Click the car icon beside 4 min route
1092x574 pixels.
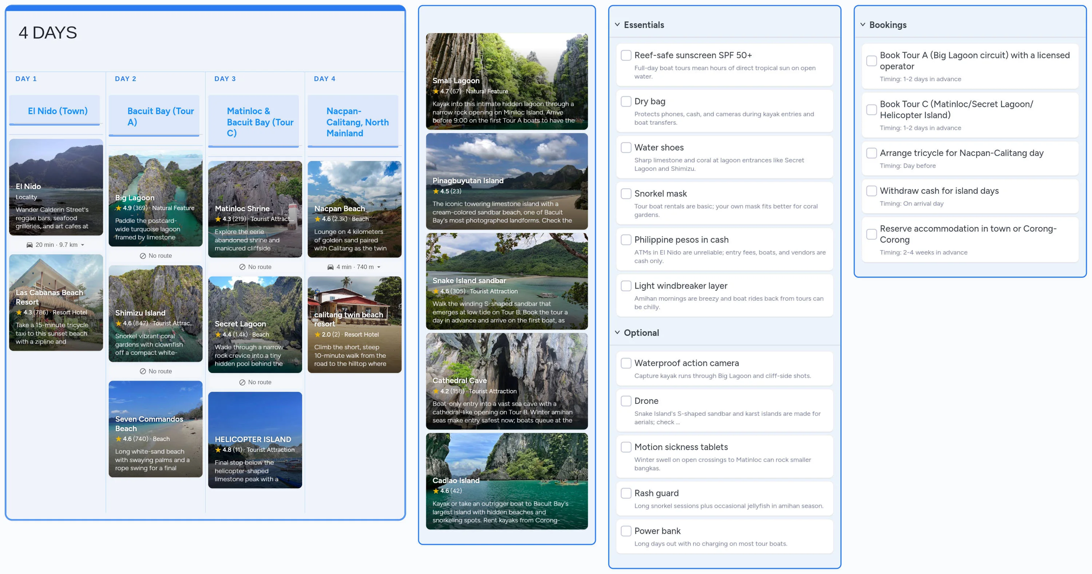pyautogui.click(x=331, y=267)
